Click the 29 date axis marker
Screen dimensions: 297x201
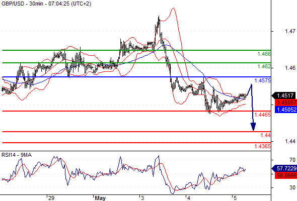[x=51, y=198]
